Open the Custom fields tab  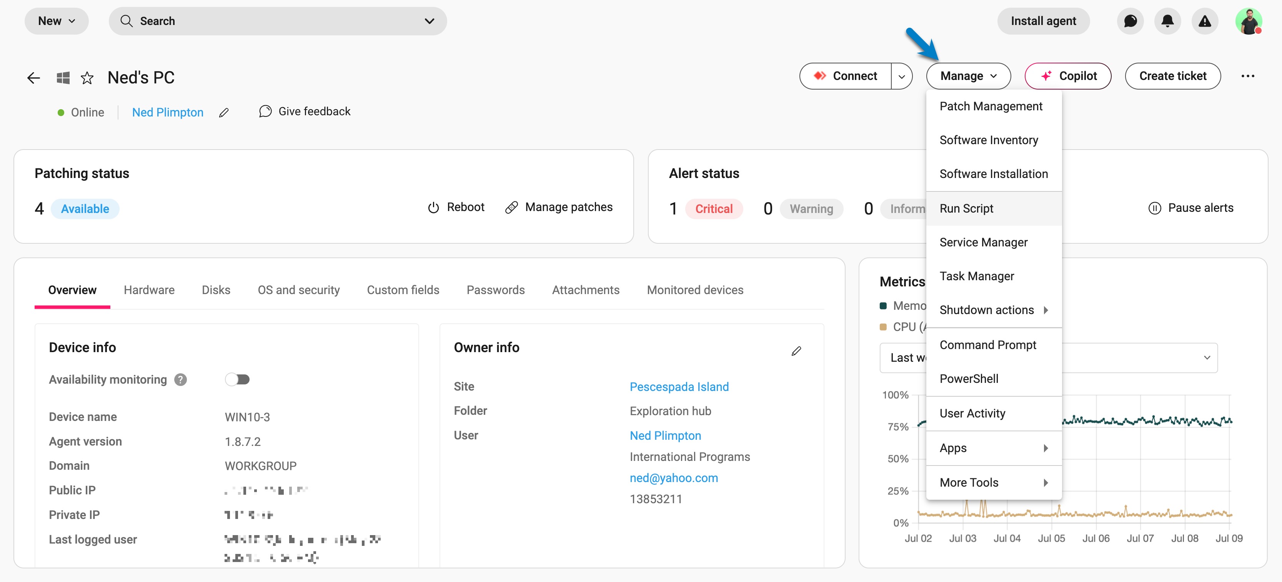403,290
